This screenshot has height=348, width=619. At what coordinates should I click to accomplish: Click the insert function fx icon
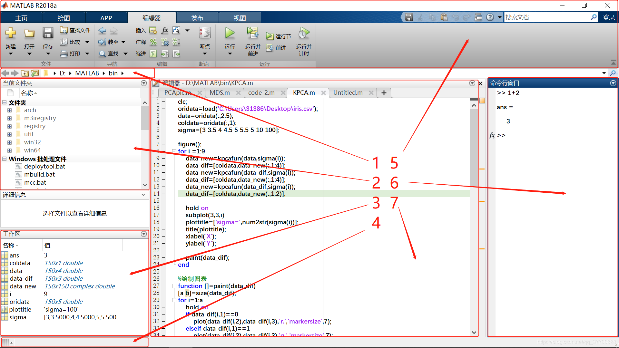point(165,30)
